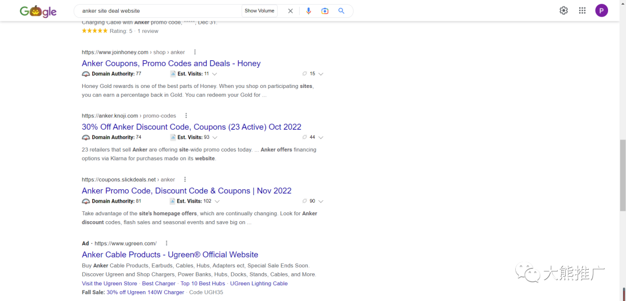This screenshot has width=626, height=301.
Task: Open the Google apps grid
Action: click(582, 10)
